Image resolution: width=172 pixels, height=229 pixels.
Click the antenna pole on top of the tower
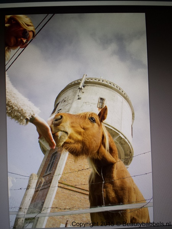coord(83,82)
